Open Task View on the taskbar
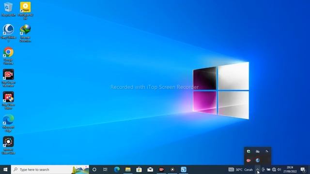 click(x=105, y=170)
